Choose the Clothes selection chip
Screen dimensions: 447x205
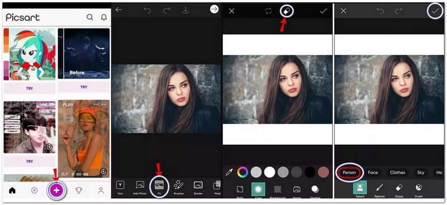397,173
